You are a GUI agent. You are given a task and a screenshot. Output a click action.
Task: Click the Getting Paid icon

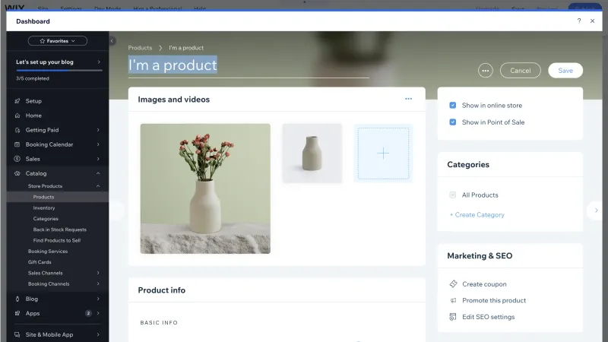coord(17,130)
